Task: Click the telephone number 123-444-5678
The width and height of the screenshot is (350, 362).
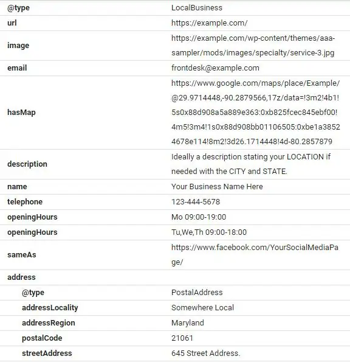Action: [x=196, y=202]
